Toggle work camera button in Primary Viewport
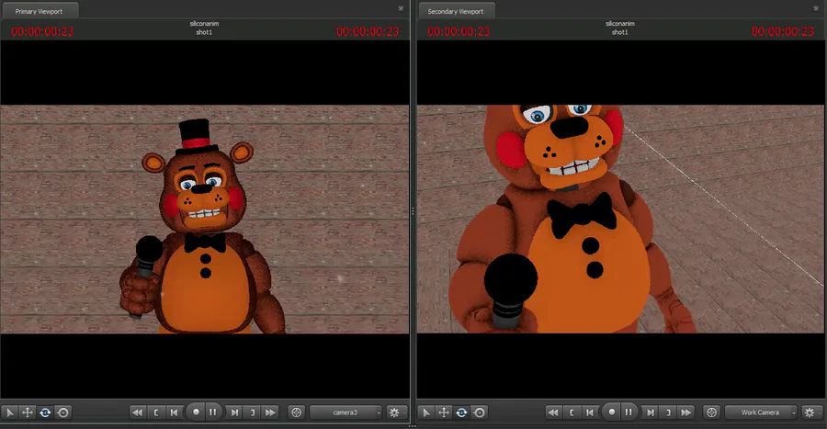 tap(297, 412)
